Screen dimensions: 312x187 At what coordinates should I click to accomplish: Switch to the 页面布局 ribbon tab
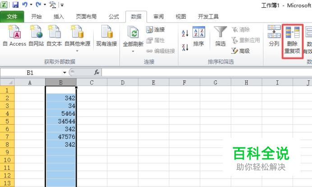pos(86,17)
